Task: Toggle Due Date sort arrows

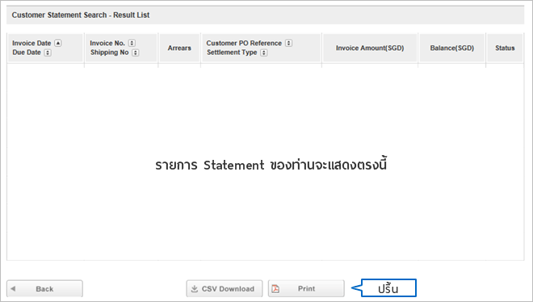Action: pos(48,52)
